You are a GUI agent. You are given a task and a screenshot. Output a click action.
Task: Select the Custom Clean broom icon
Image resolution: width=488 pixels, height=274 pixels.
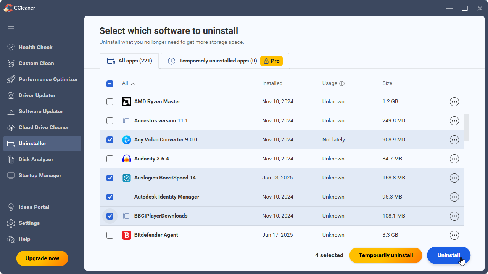pyautogui.click(x=11, y=63)
